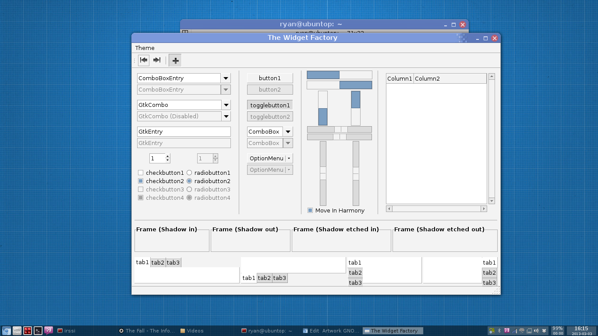Screen dimensions: 598x336
Task: Open the Theme menu
Action: click(145, 48)
